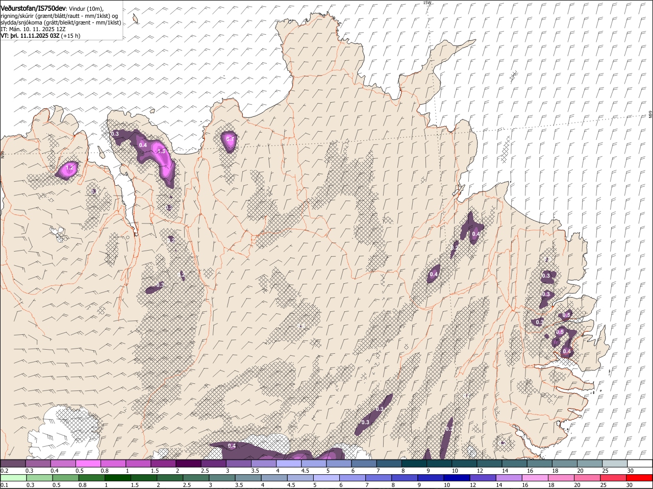This screenshot has height=489, width=653.
Task: Click the bright red swatch at 30 in the lower legend
Action: pyautogui.click(x=640, y=478)
